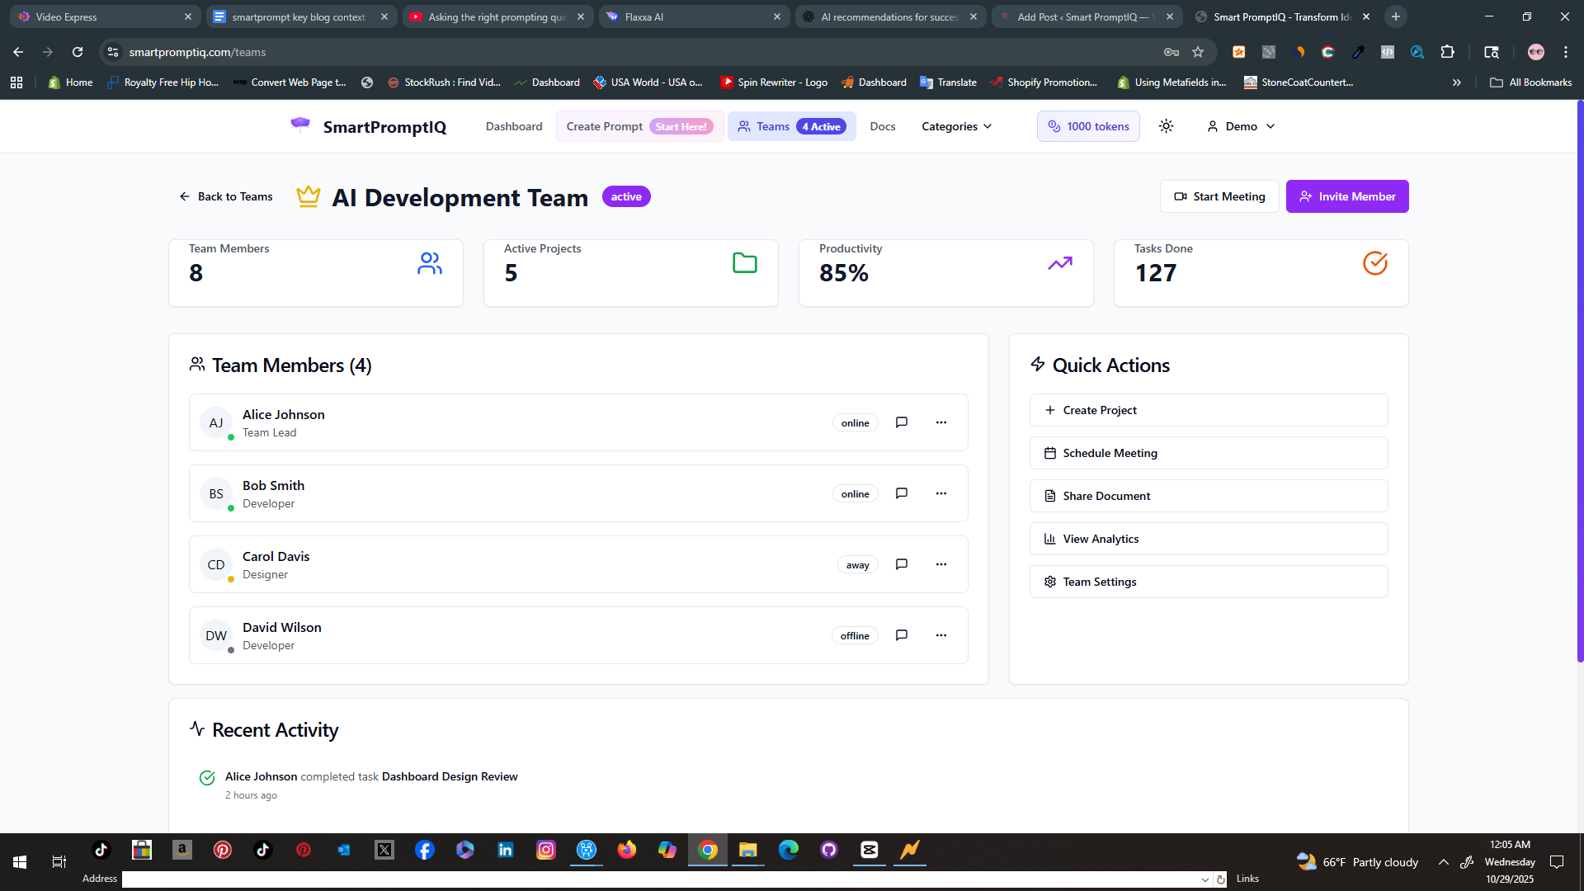
Task: Open more options for Alice Johnson
Action: click(x=941, y=422)
